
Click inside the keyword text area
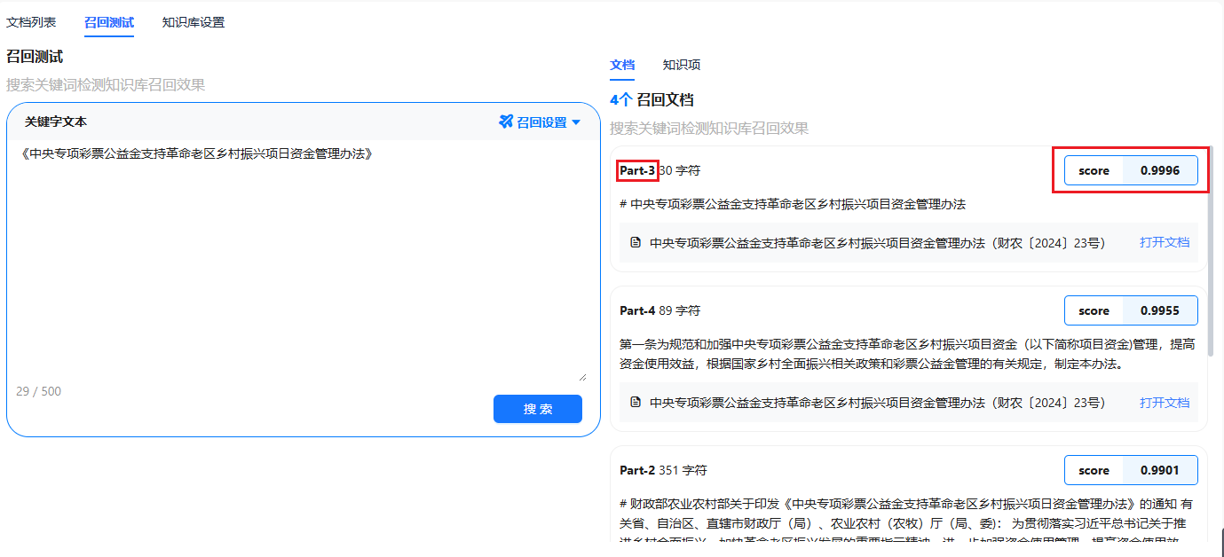click(x=302, y=266)
